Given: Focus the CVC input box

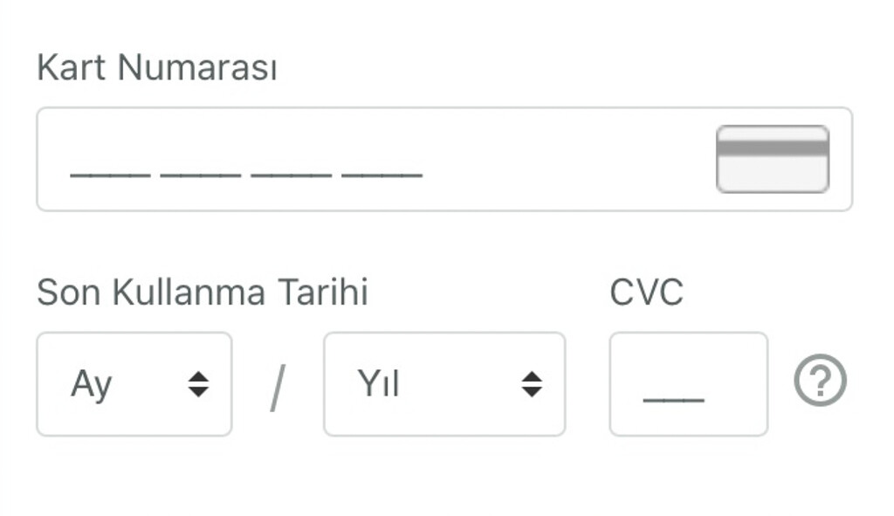Looking at the screenshot, I should (x=688, y=384).
